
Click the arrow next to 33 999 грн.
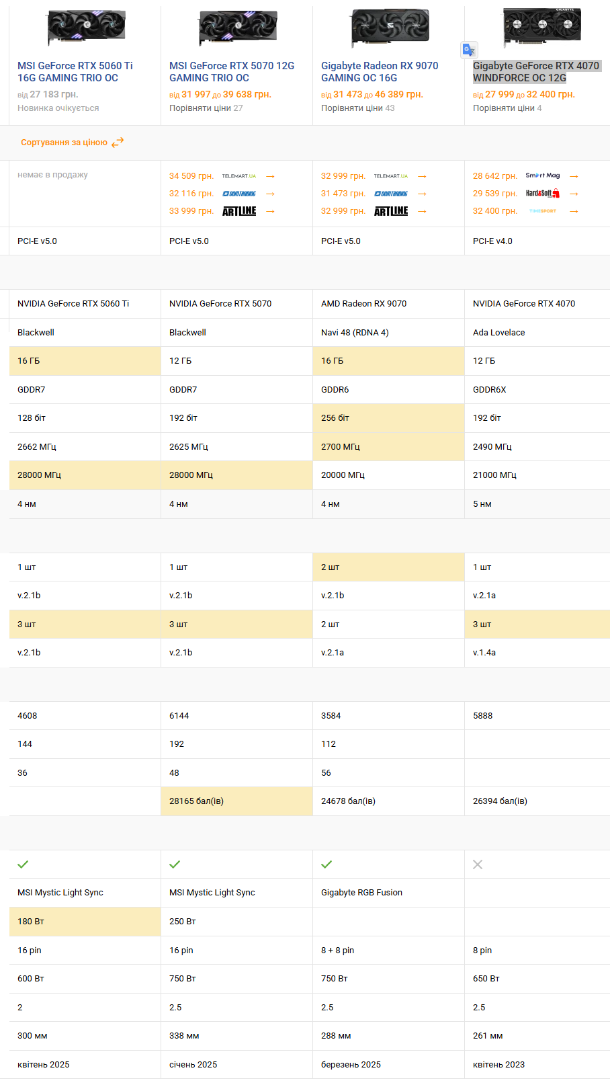click(270, 211)
